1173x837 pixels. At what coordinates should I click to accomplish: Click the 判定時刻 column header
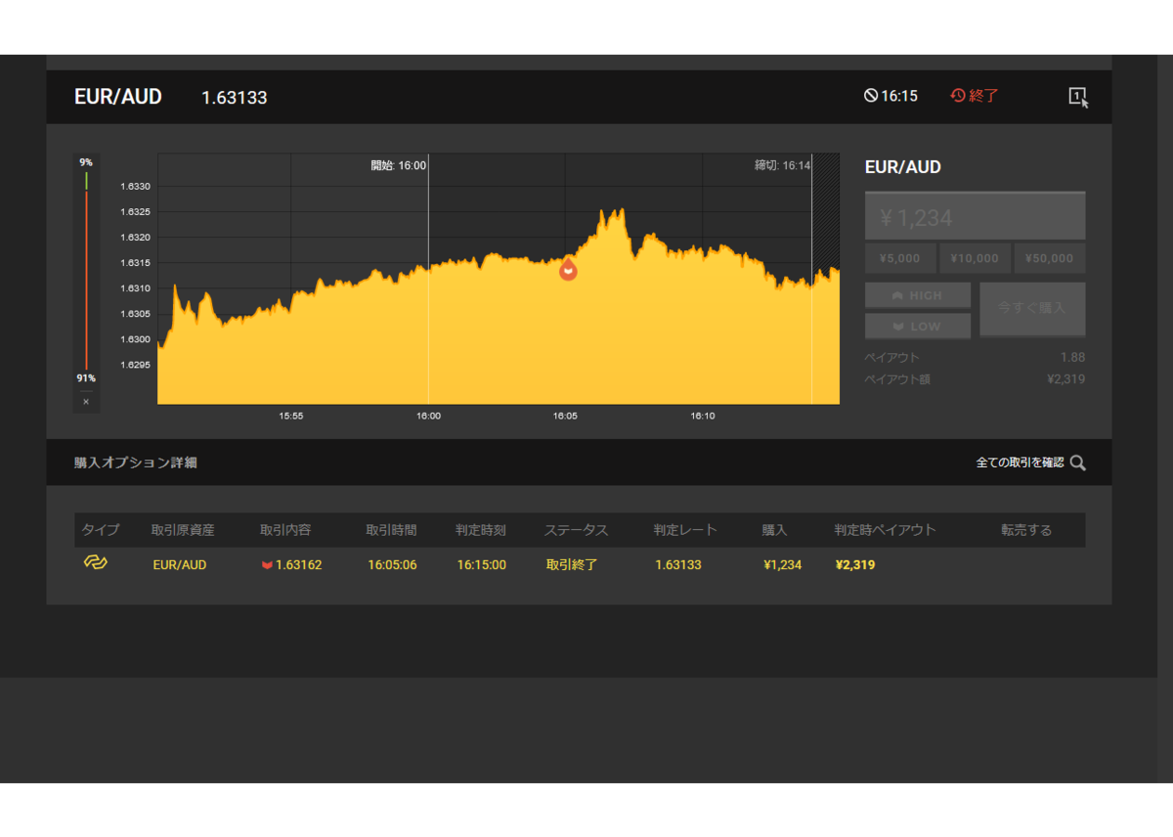[x=481, y=530]
